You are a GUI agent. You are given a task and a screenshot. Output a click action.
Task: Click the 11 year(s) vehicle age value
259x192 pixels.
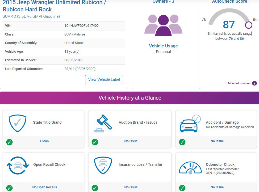tap(72, 51)
